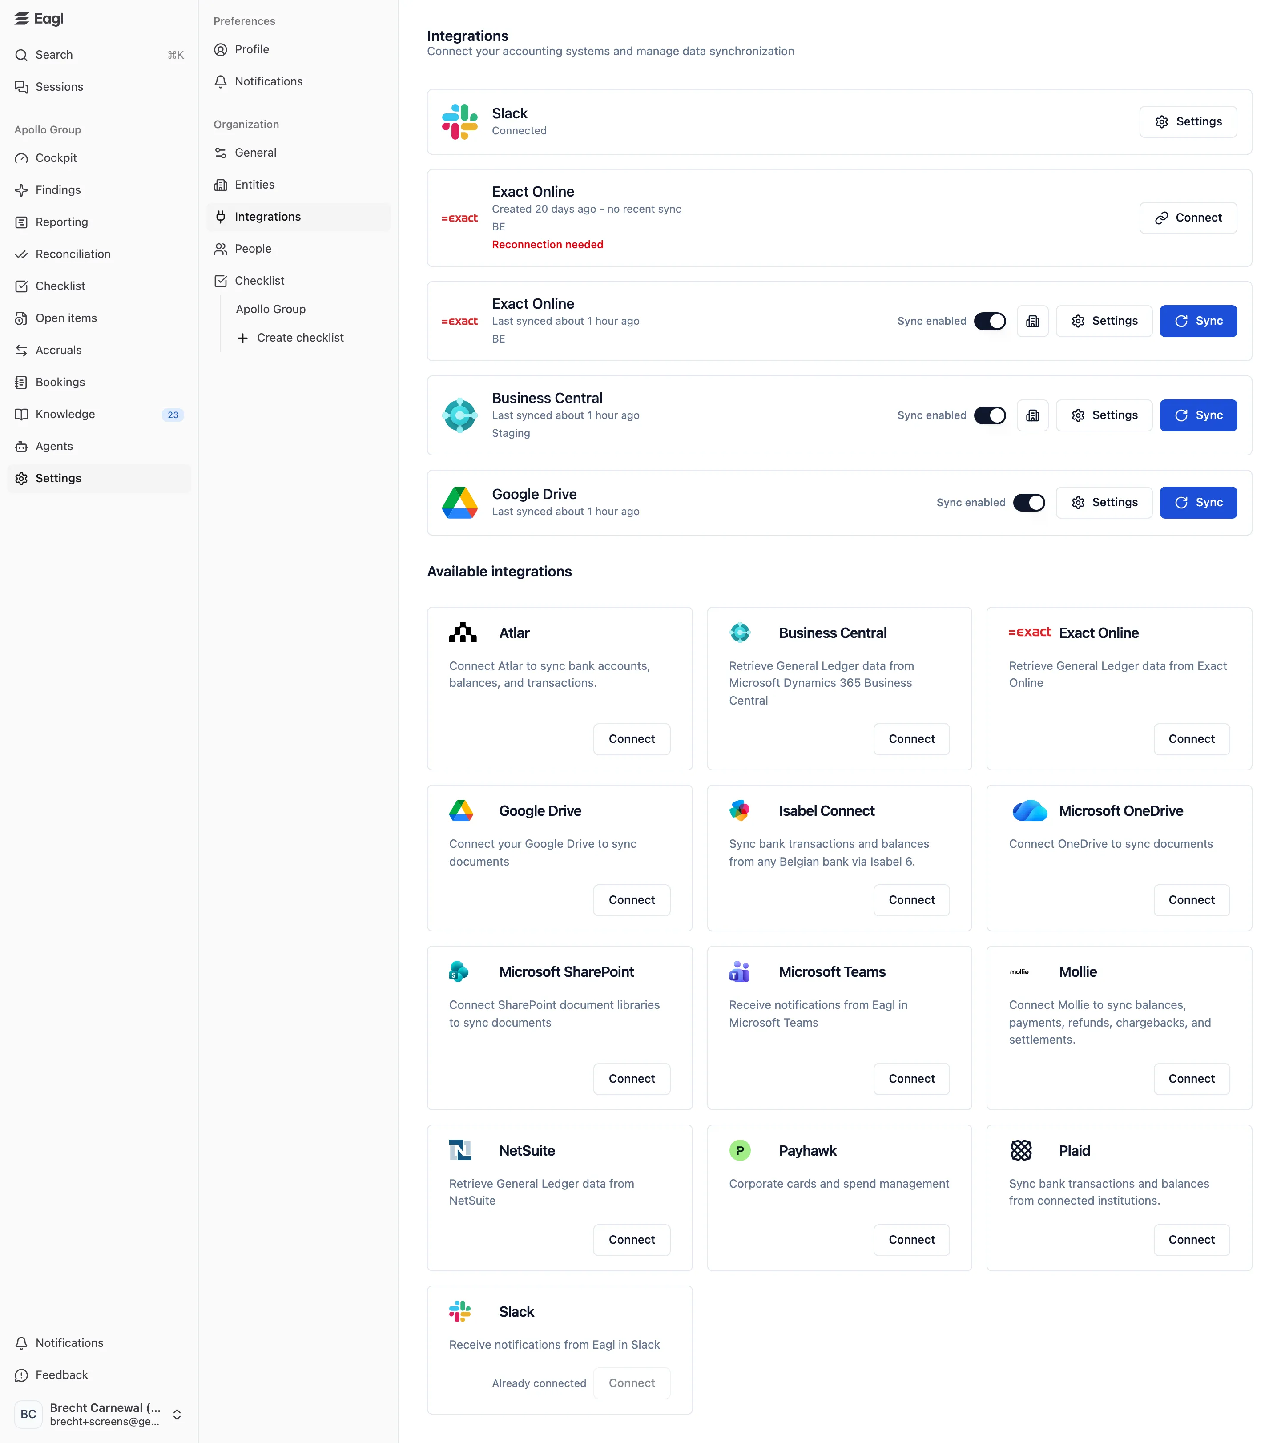Click the NetSuite logo

click(460, 1150)
